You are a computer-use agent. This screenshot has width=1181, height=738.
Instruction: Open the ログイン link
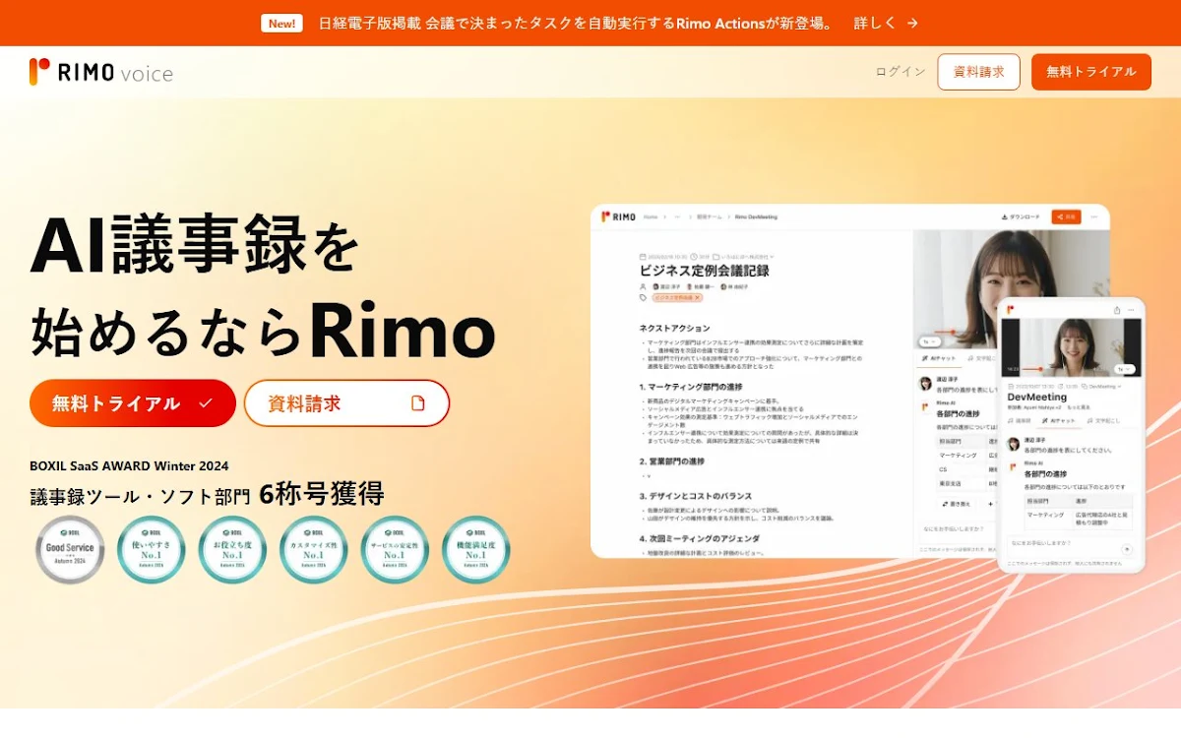[x=901, y=72]
